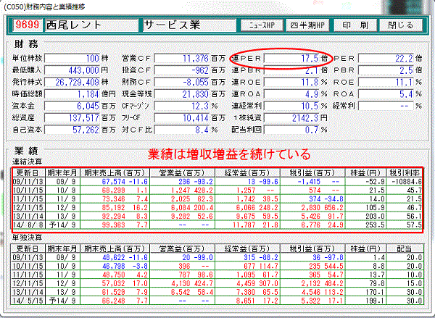Click the 単位株数 value 100
The height and width of the screenshot is (318, 435).
click(72, 58)
